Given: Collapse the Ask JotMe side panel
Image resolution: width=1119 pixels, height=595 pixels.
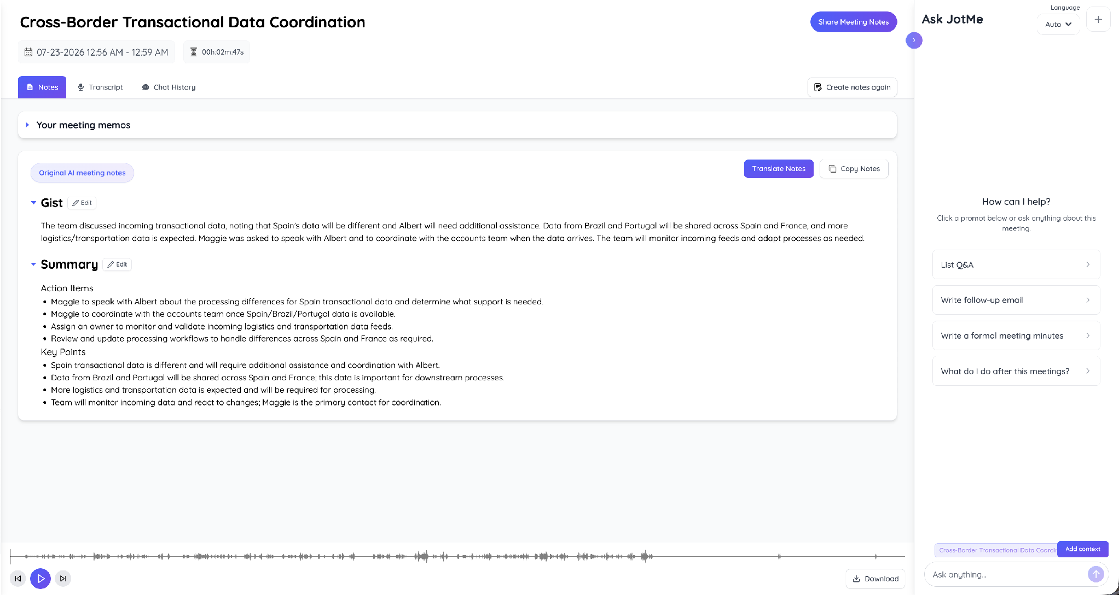Looking at the screenshot, I should [x=914, y=40].
